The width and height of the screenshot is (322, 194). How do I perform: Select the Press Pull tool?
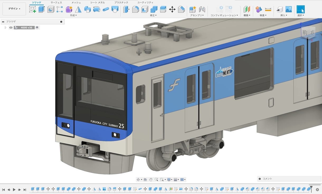126,9
